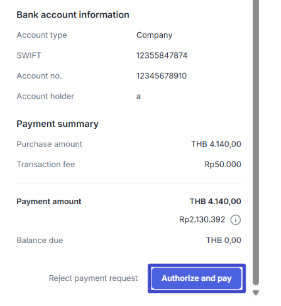The height and width of the screenshot is (306, 281).
Task: Click the Company account type value
Action: (x=154, y=35)
